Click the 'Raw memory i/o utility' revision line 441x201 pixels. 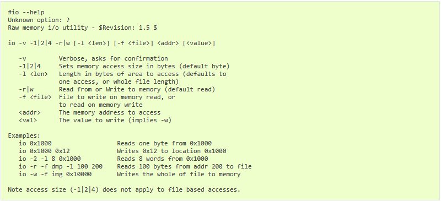82,28
